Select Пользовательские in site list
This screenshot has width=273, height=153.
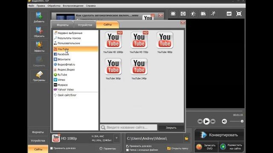click(x=76, y=43)
